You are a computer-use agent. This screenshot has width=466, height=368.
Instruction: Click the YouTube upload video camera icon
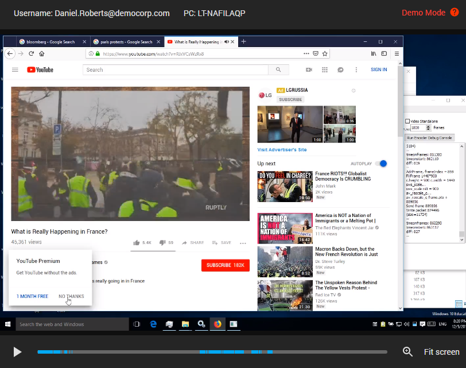309,69
